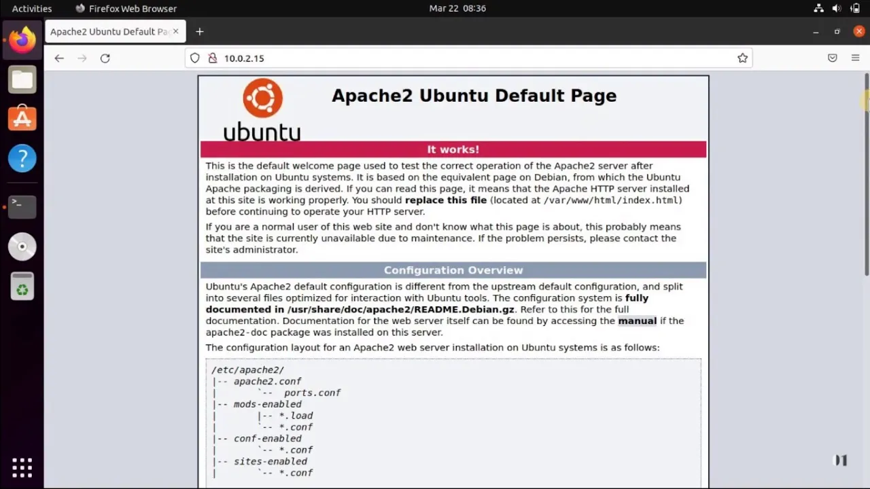
Task: Click the ports.conf line in the tree
Action: [x=312, y=393]
